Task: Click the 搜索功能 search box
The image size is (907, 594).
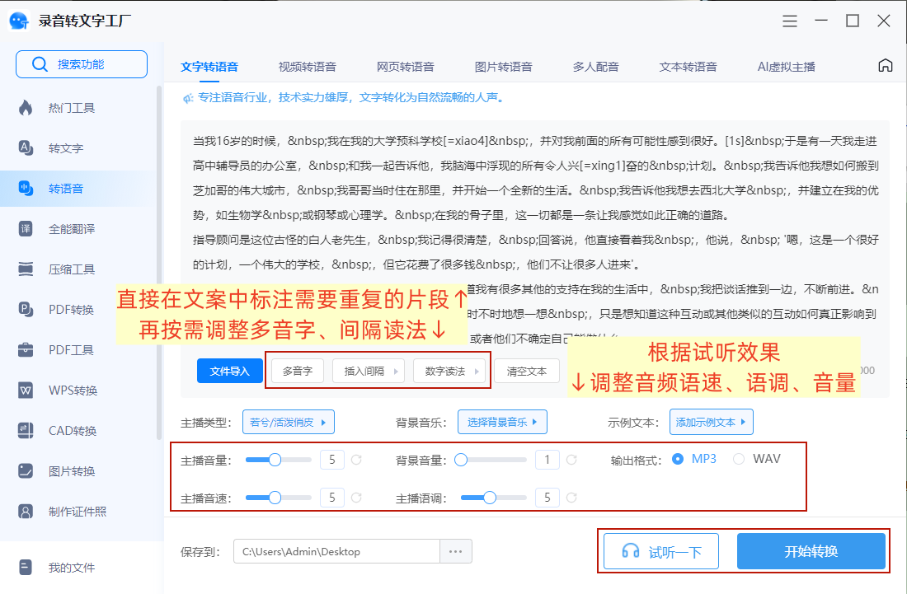Action: coord(82,64)
